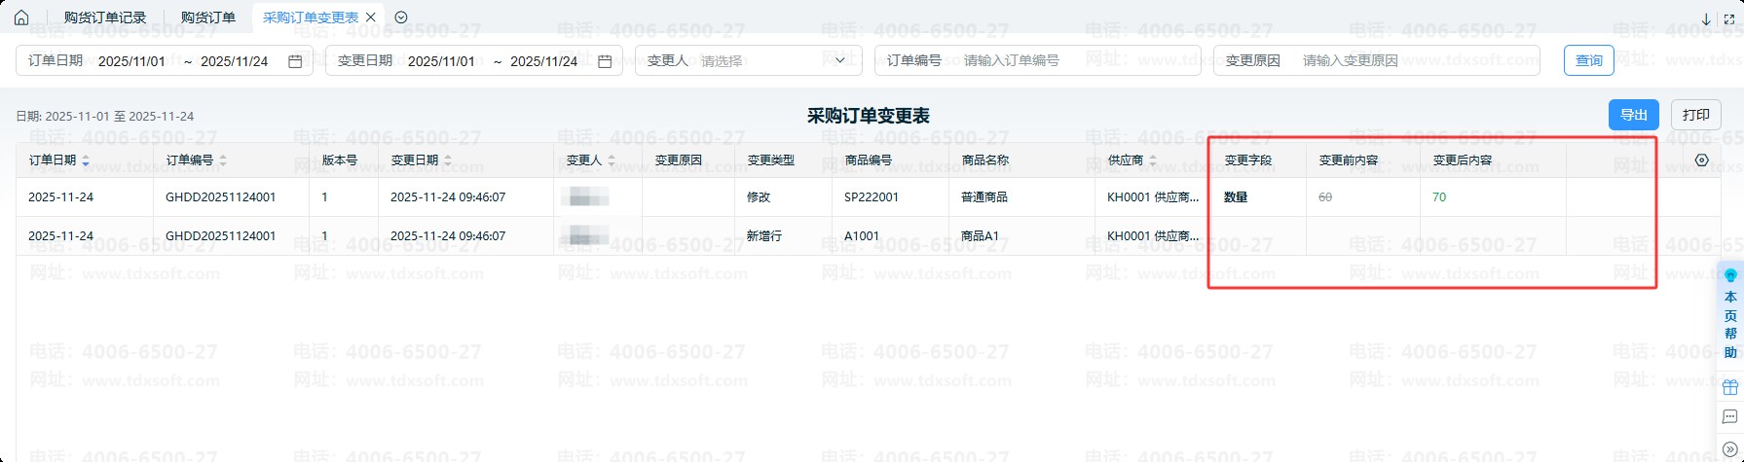Click 变更日期 end date 2025/11/24

pos(544,61)
